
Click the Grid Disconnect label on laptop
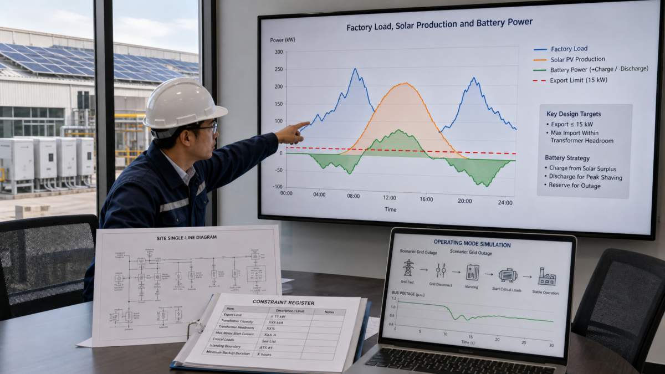tap(441, 284)
